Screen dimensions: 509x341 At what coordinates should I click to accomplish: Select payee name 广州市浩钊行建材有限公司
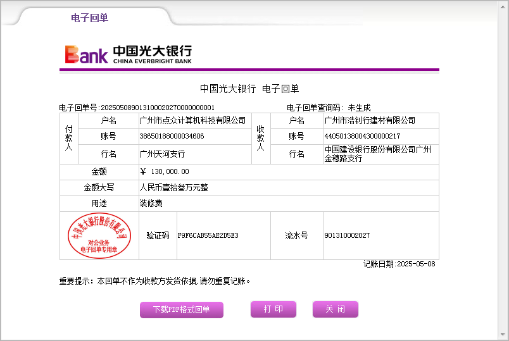[x=370, y=120]
